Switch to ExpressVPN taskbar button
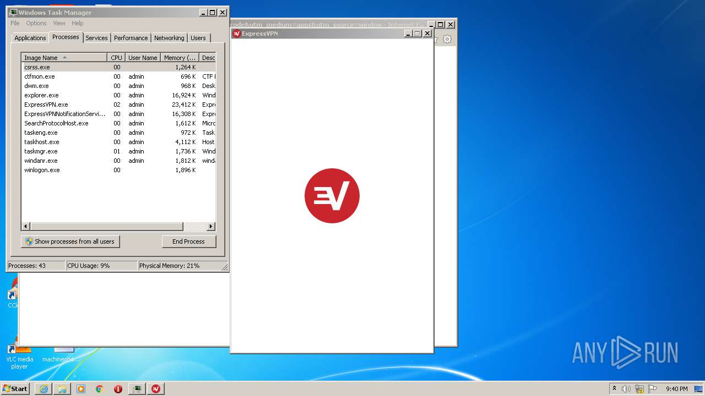Image resolution: width=705 pixels, height=396 pixels. point(156,389)
